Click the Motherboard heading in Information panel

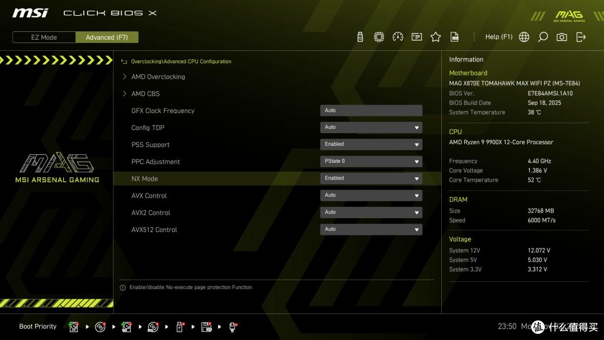point(468,73)
